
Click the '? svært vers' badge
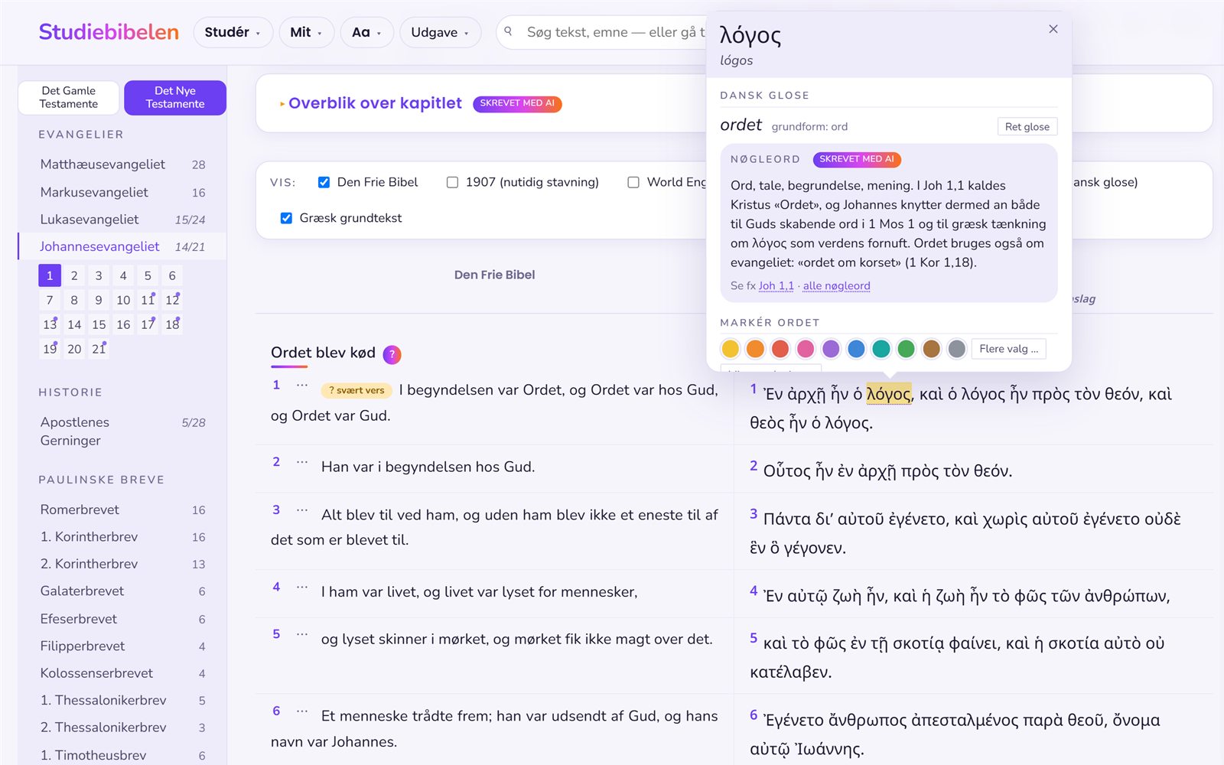click(356, 390)
